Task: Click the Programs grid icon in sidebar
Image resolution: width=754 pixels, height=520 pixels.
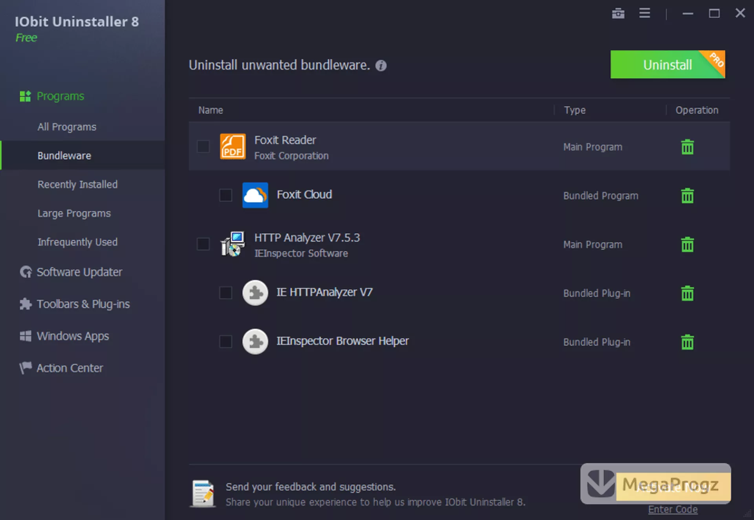Action: click(x=25, y=96)
